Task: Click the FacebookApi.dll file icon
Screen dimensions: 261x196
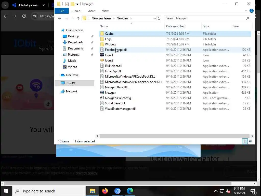Action: pyautogui.click(x=102, y=50)
